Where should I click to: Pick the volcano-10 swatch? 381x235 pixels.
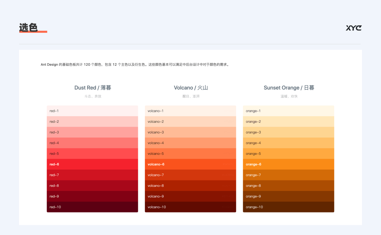[x=190, y=207]
